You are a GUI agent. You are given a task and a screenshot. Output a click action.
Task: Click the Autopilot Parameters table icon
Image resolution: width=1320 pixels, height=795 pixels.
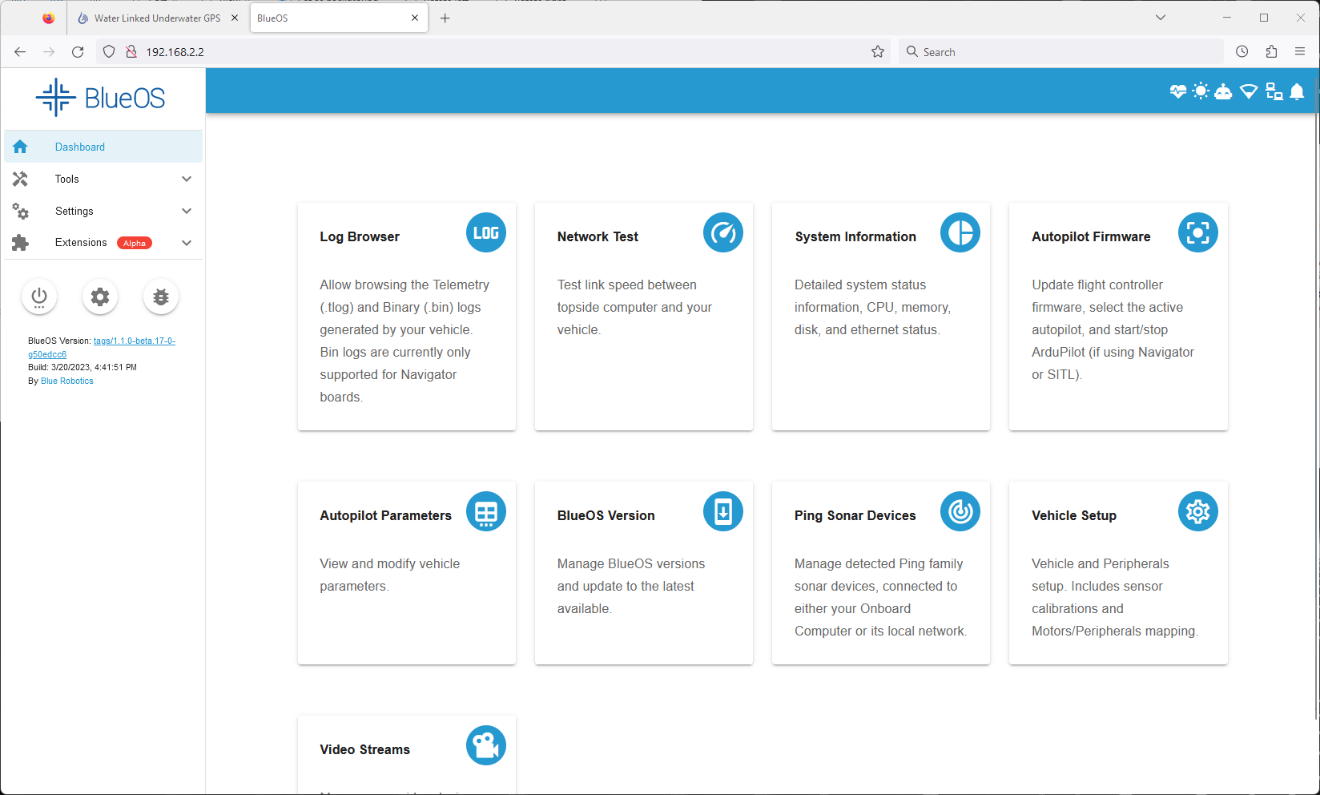(486, 511)
